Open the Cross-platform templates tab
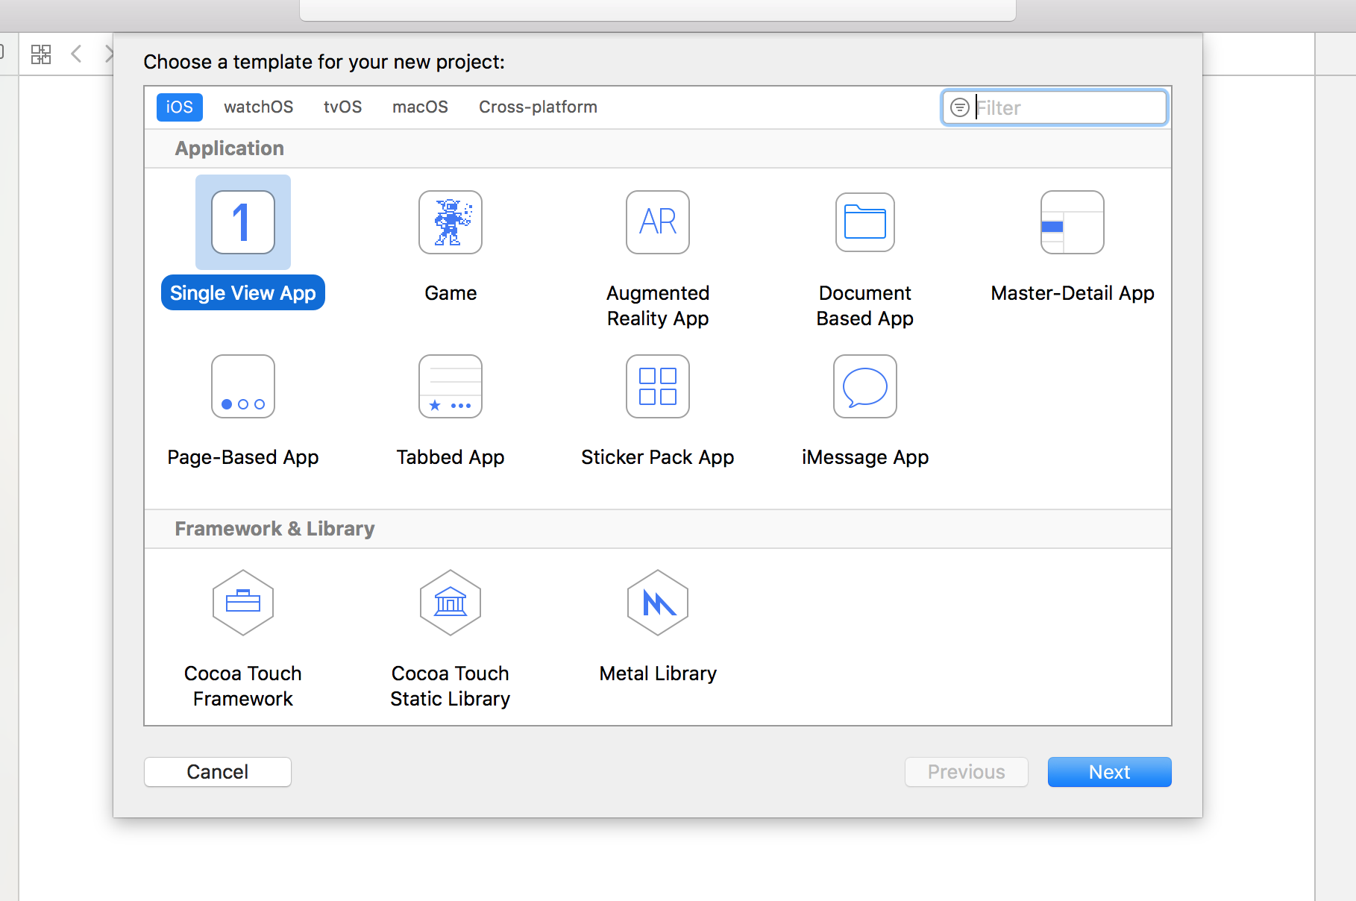1356x901 pixels. click(x=537, y=107)
